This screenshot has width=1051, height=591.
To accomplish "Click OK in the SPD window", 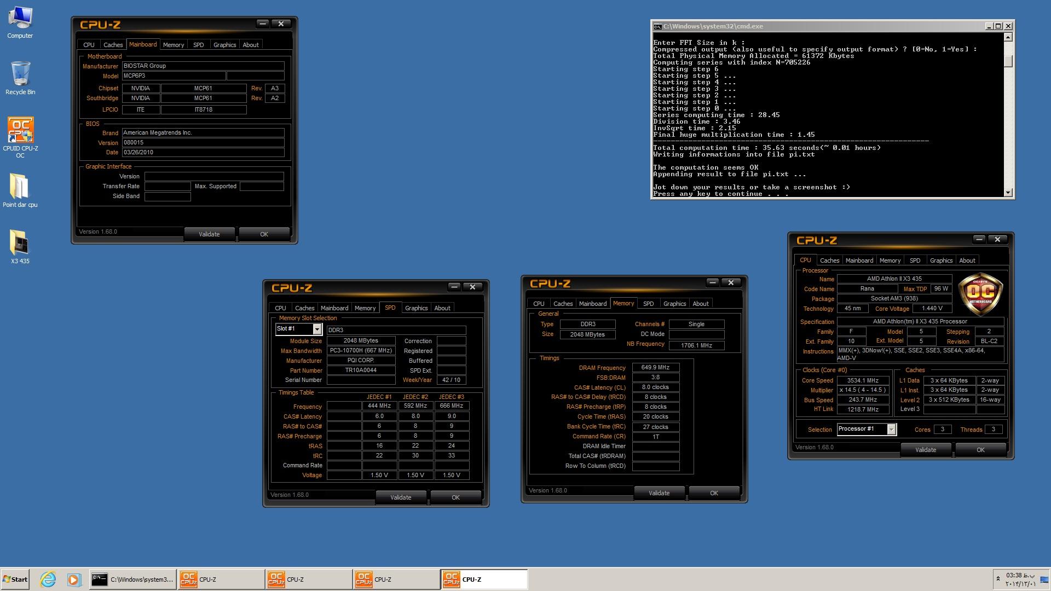I will (455, 497).
